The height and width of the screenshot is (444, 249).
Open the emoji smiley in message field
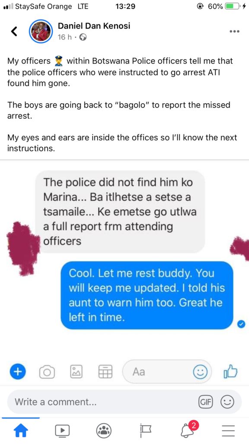tap(200, 372)
